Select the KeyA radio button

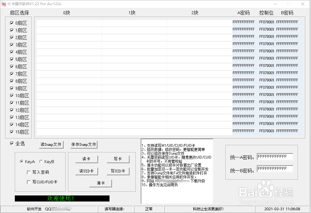21,162
